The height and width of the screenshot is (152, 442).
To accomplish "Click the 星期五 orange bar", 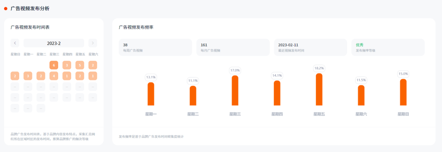I will pyautogui.click(x=319, y=90).
